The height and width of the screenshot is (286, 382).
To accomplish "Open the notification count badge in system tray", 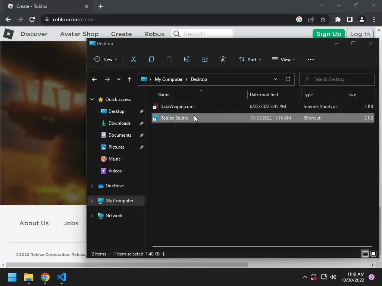I will point(372,277).
